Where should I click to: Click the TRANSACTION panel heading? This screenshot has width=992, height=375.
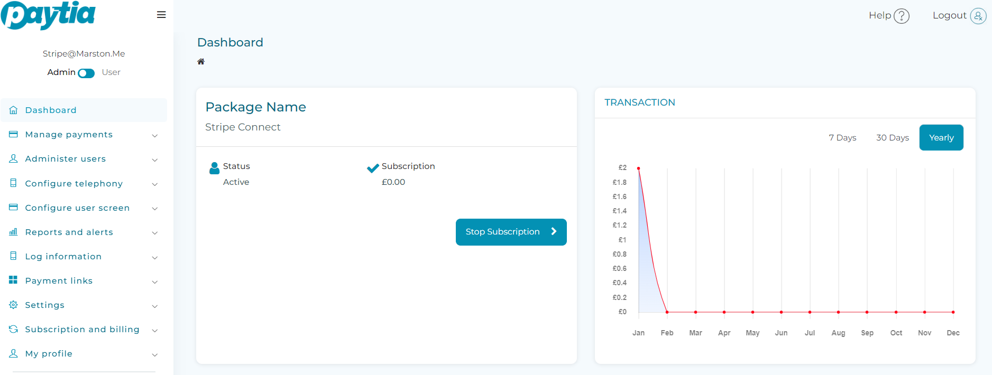tap(640, 102)
